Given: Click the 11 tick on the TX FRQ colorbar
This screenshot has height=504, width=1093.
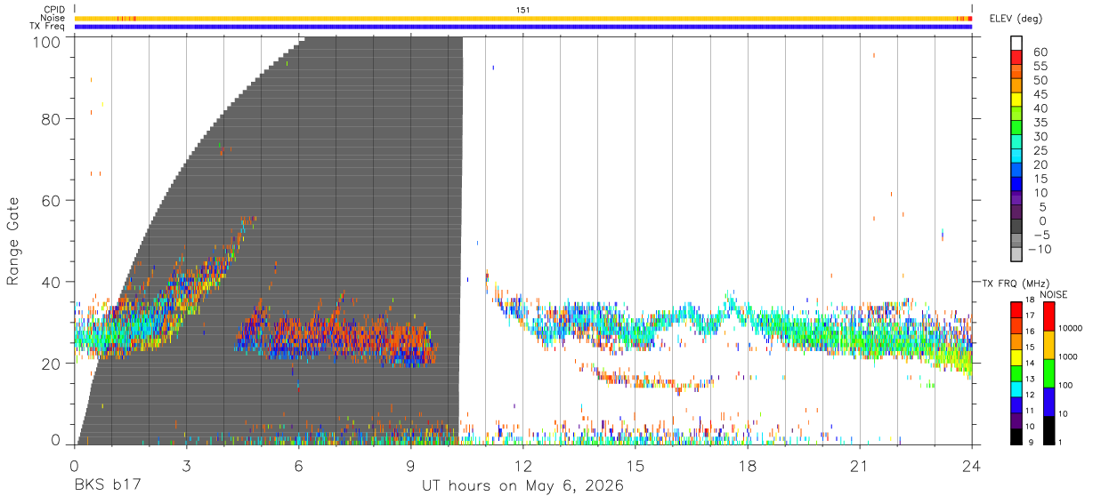Looking at the screenshot, I should point(1030,411).
